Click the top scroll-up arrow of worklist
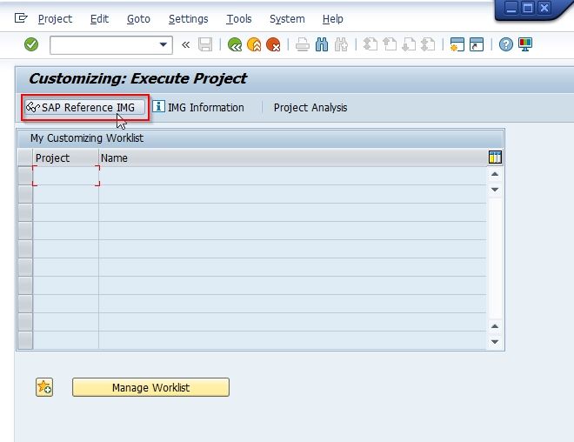 495,174
